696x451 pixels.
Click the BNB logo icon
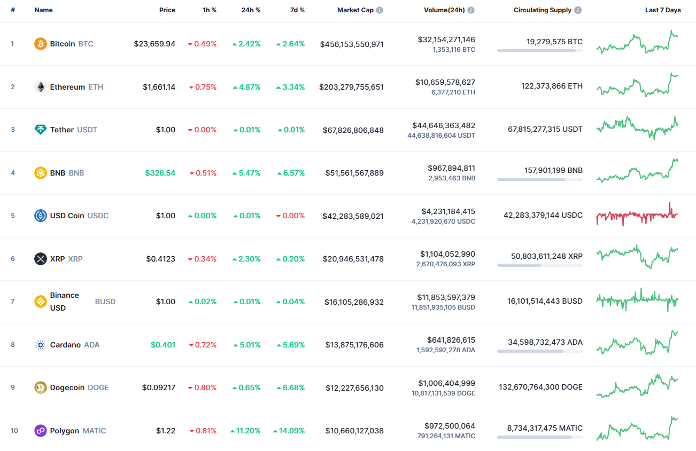(x=40, y=173)
